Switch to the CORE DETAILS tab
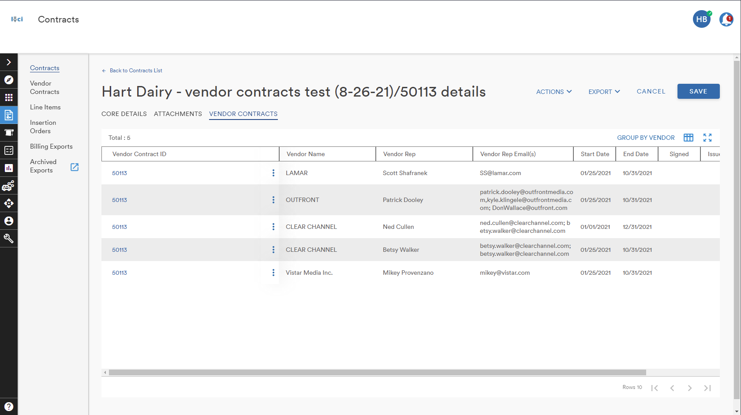Viewport: 741px width, 415px height. 124,114
